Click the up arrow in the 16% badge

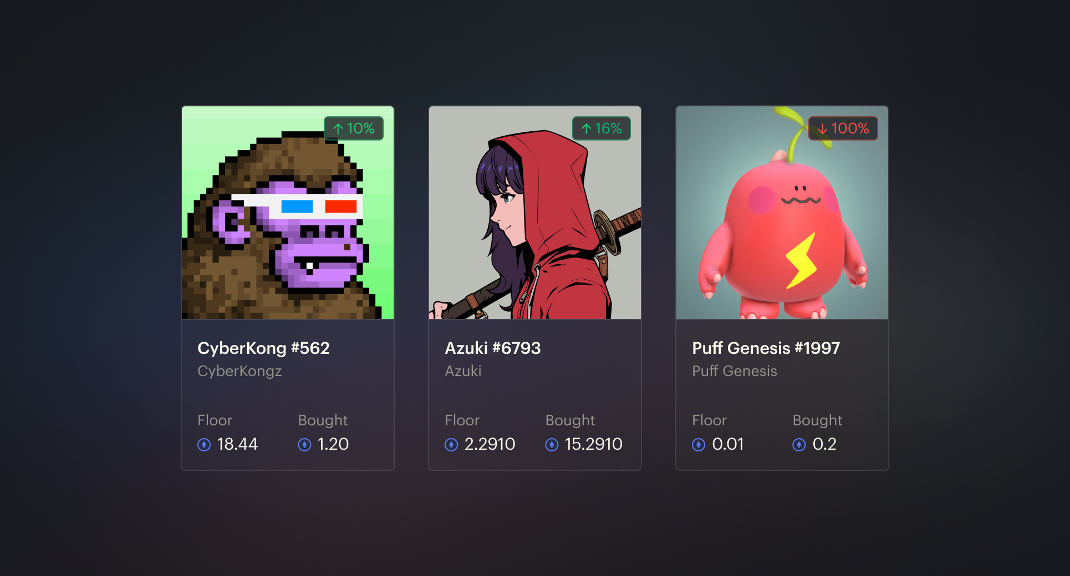[586, 129]
